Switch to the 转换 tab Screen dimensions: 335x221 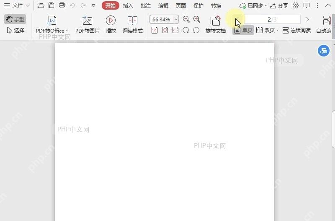[x=216, y=6]
